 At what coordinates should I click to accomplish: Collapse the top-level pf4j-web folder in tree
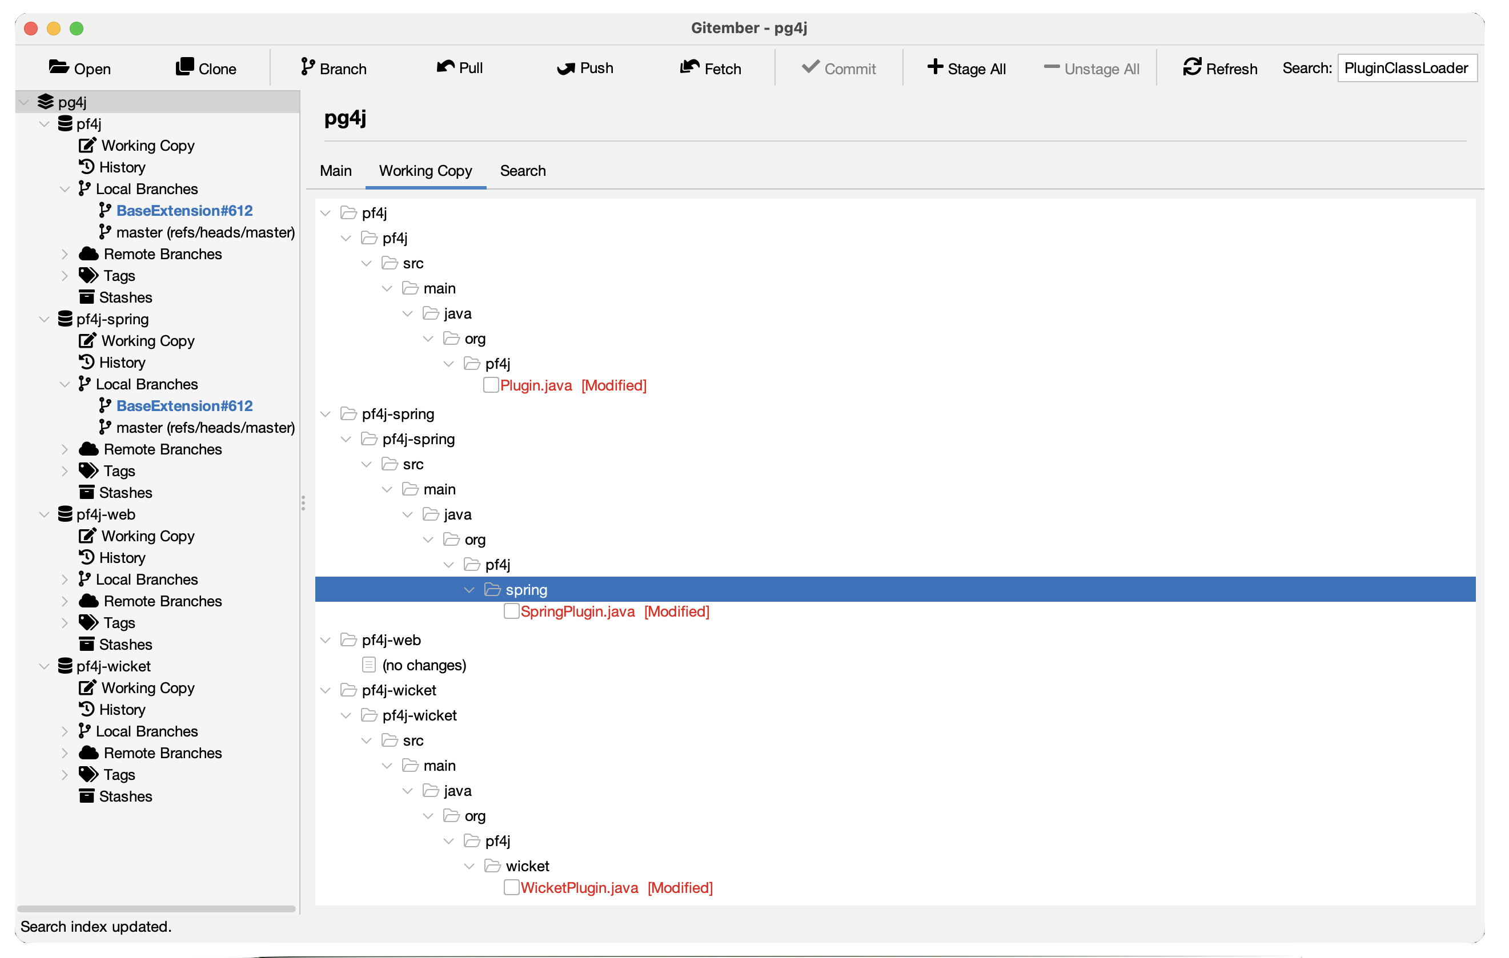tap(325, 641)
